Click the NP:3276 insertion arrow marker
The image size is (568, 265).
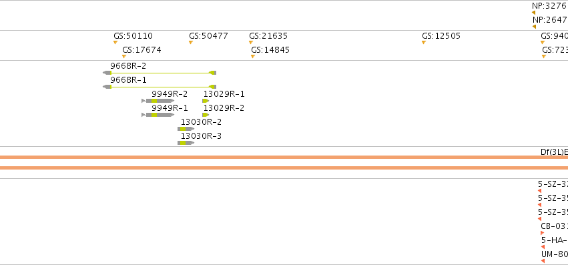[533, 13]
